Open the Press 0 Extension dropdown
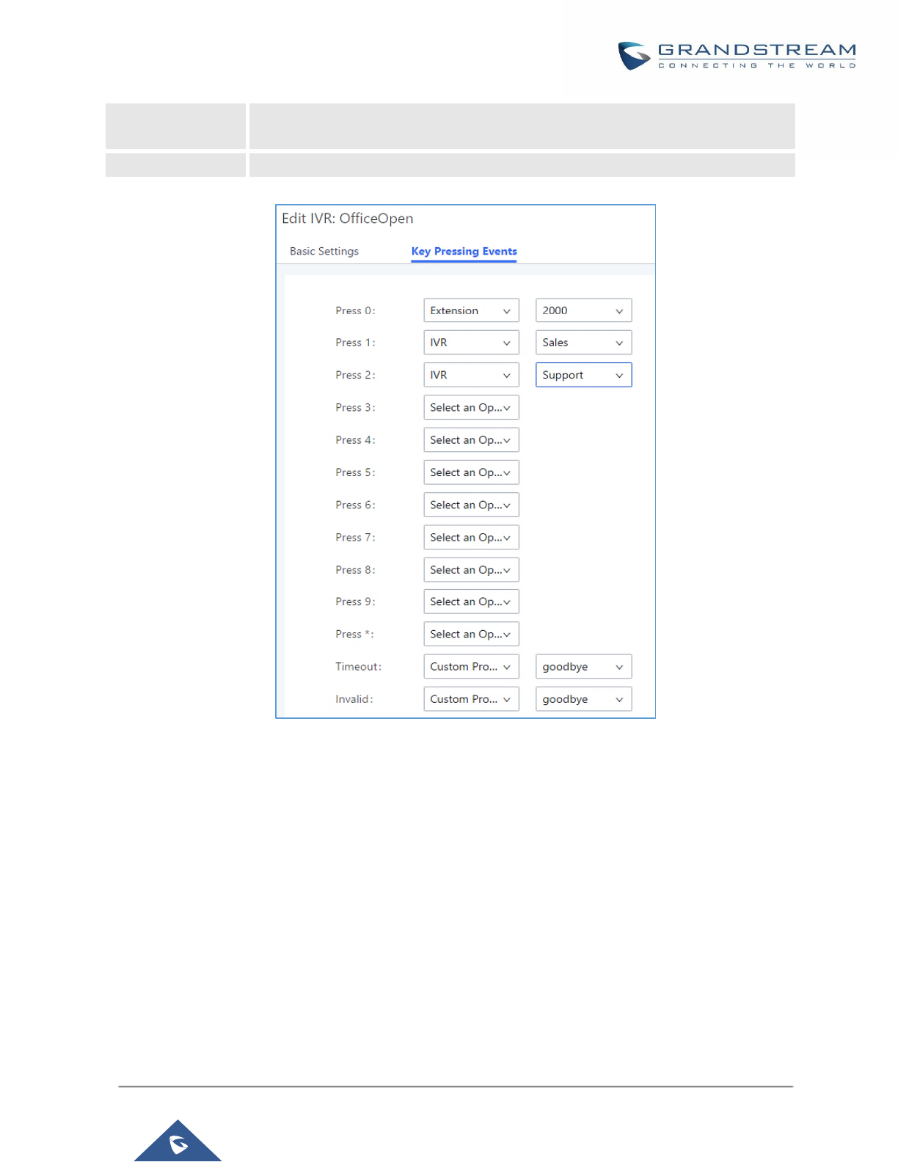This screenshot has height=1162, width=898. 471,310
